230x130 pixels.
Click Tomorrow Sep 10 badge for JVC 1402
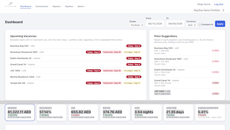112,71
